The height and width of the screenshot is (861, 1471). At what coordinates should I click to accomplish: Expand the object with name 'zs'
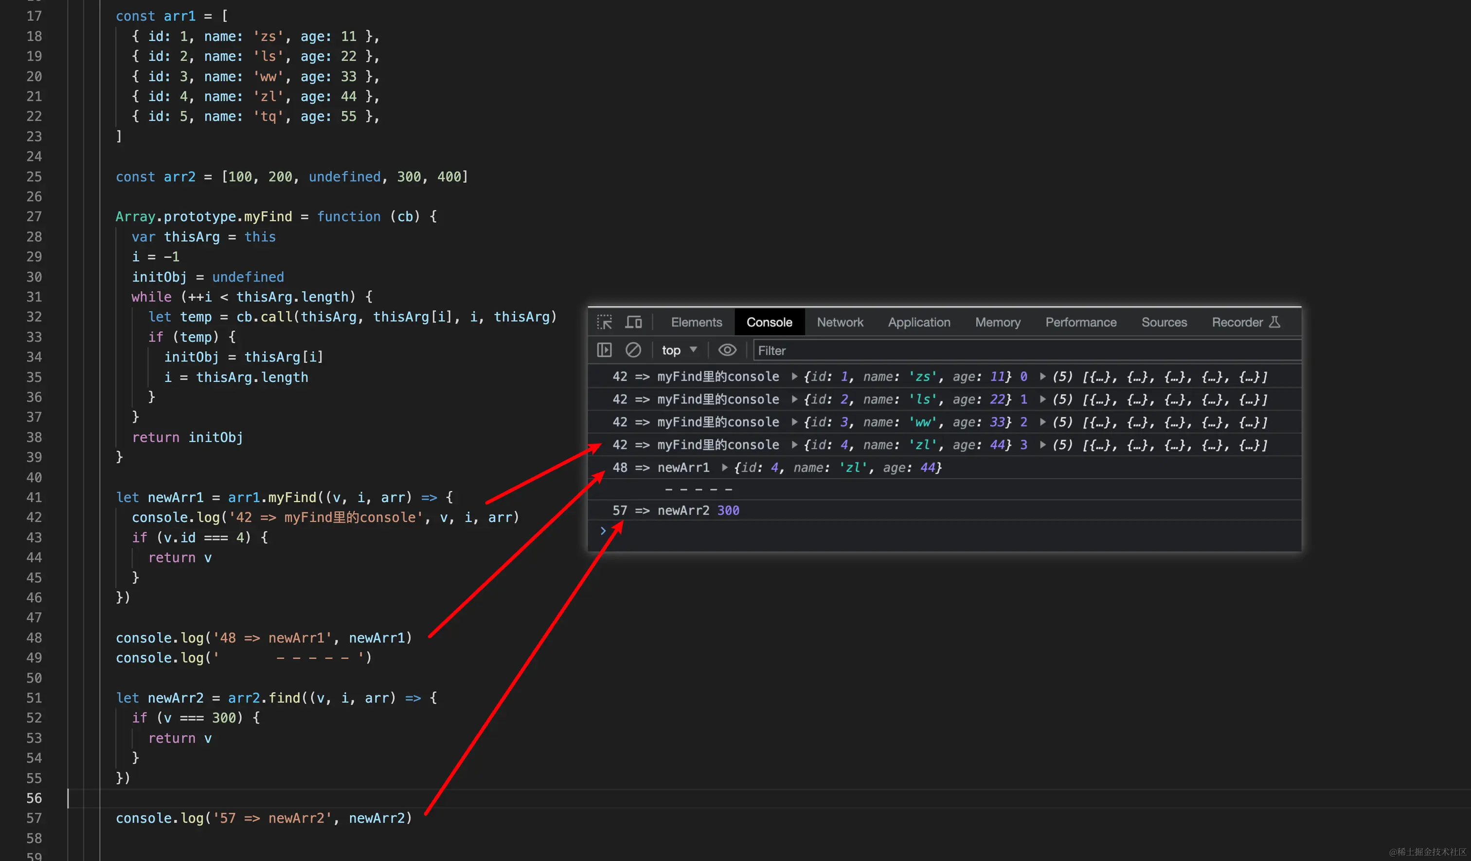794,377
